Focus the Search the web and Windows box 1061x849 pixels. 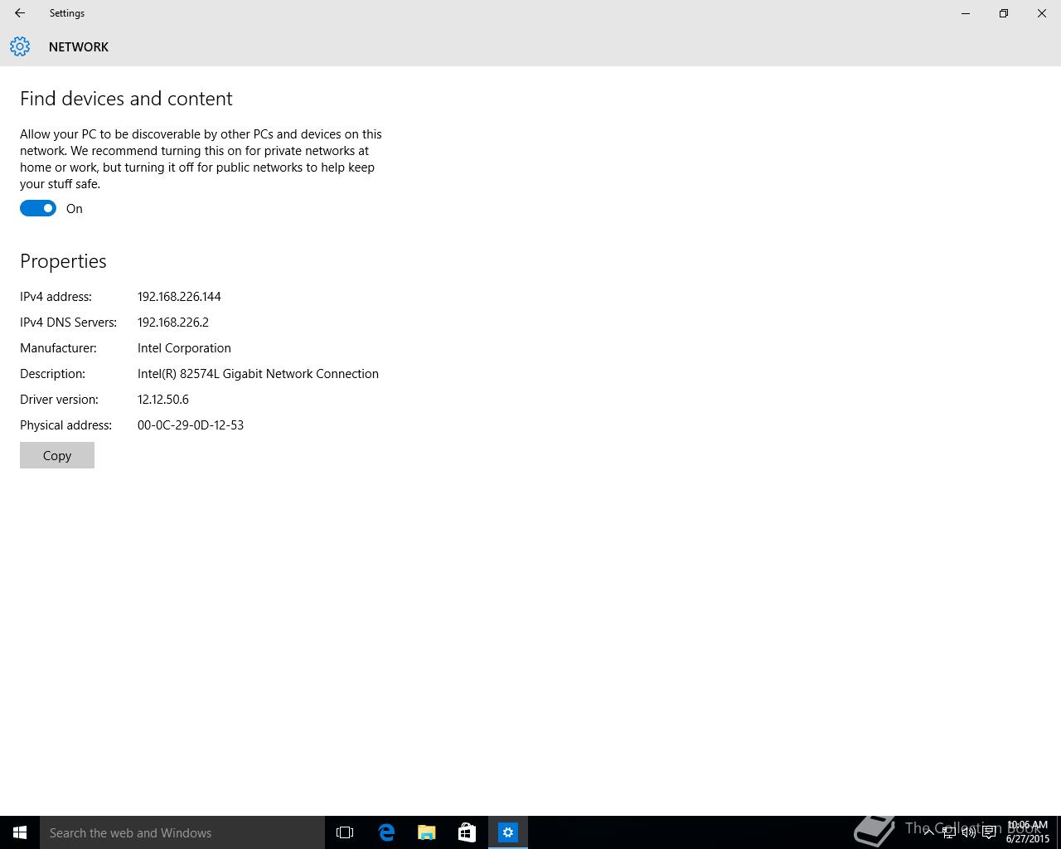coord(182,832)
